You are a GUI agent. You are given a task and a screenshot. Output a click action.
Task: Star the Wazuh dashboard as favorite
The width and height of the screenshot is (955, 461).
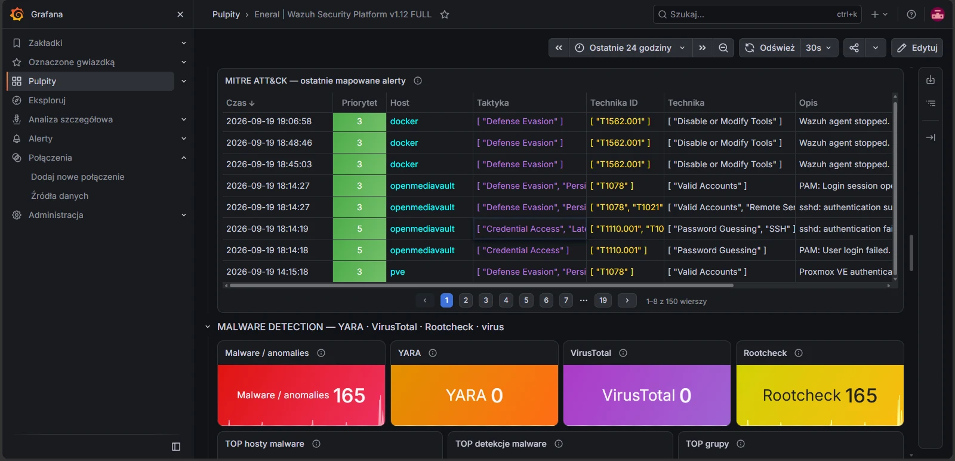click(x=445, y=14)
